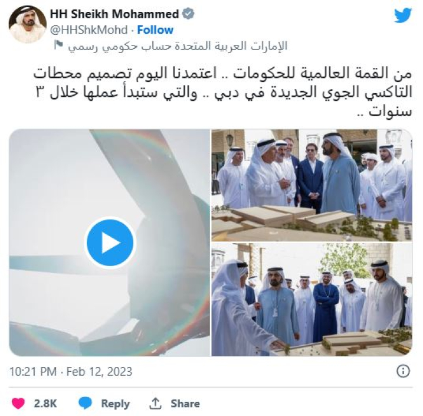
Task: Click the blue reply bubble icon
Action: [85, 404]
